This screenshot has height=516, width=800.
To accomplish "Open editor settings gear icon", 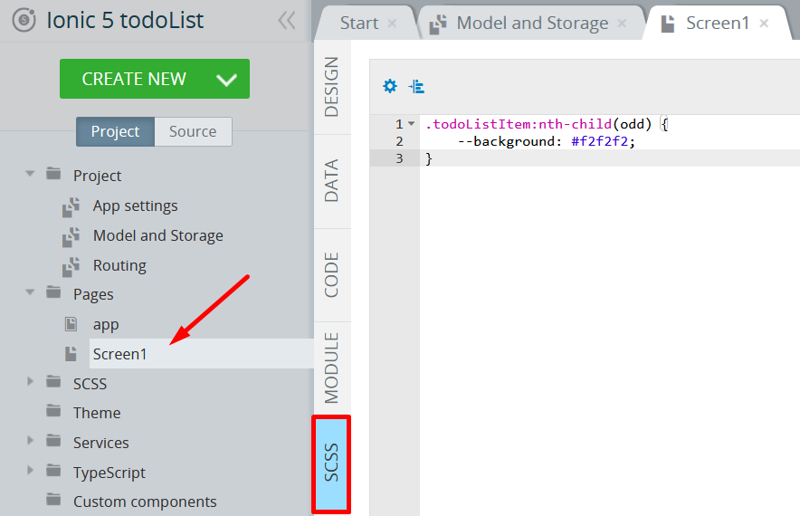I will (x=390, y=86).
